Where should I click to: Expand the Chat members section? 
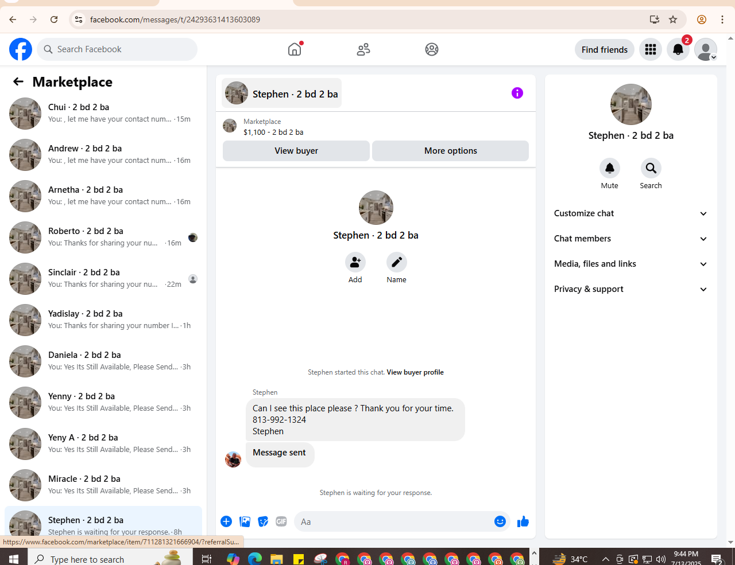pyautogui.click(x=631, y=239)
